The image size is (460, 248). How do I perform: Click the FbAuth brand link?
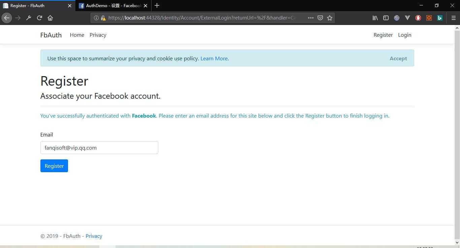(51, 35)
